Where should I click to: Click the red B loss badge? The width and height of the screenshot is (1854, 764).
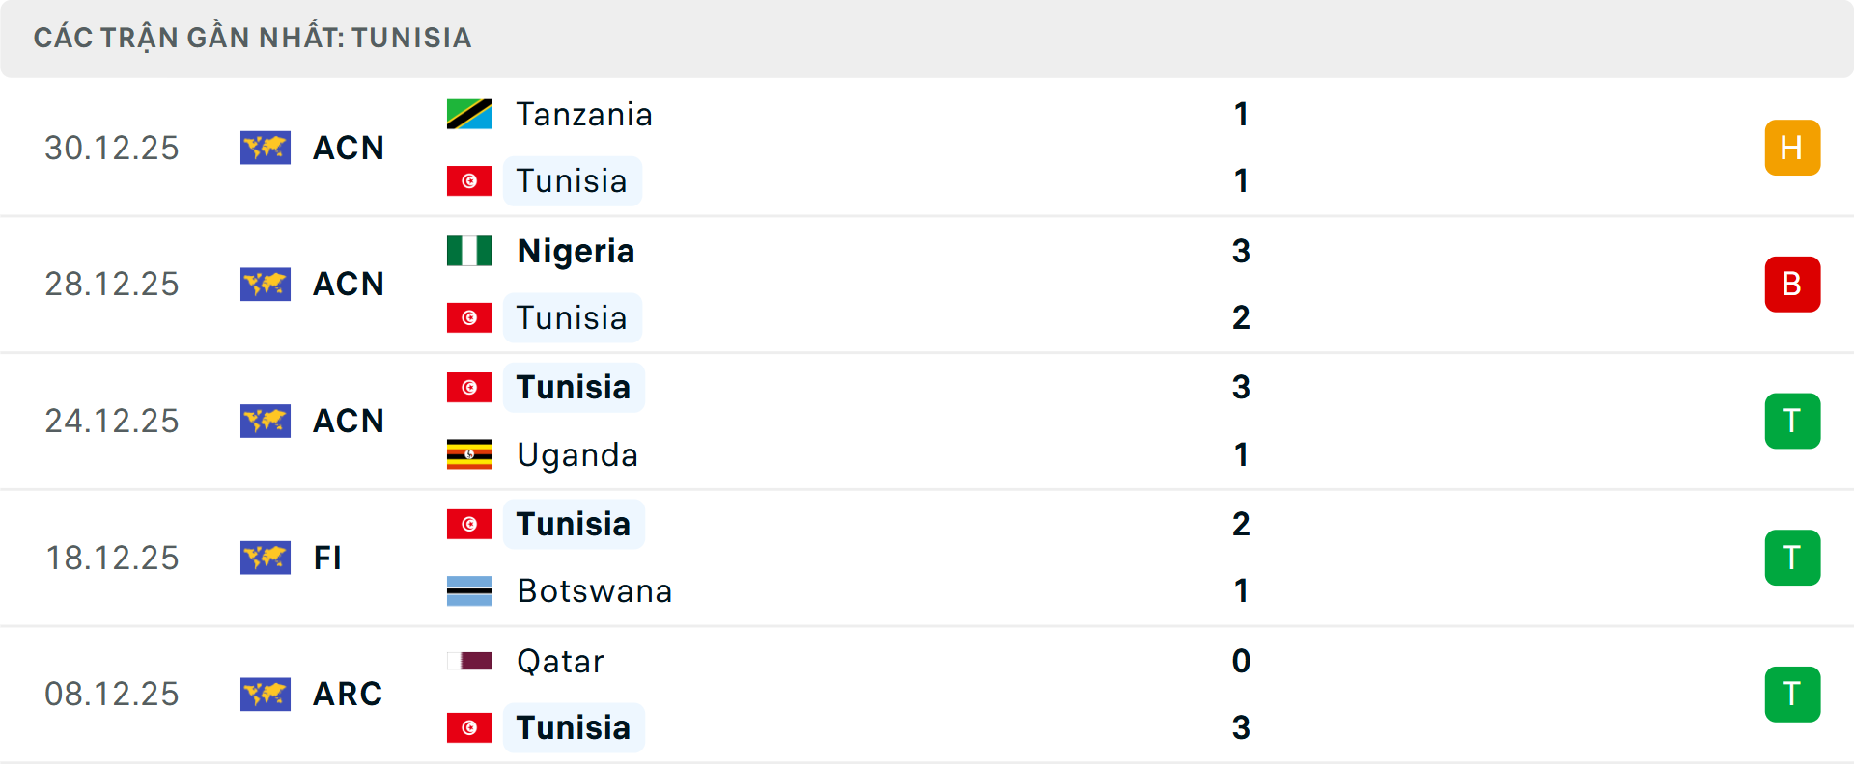click(x=1792, y=285)
